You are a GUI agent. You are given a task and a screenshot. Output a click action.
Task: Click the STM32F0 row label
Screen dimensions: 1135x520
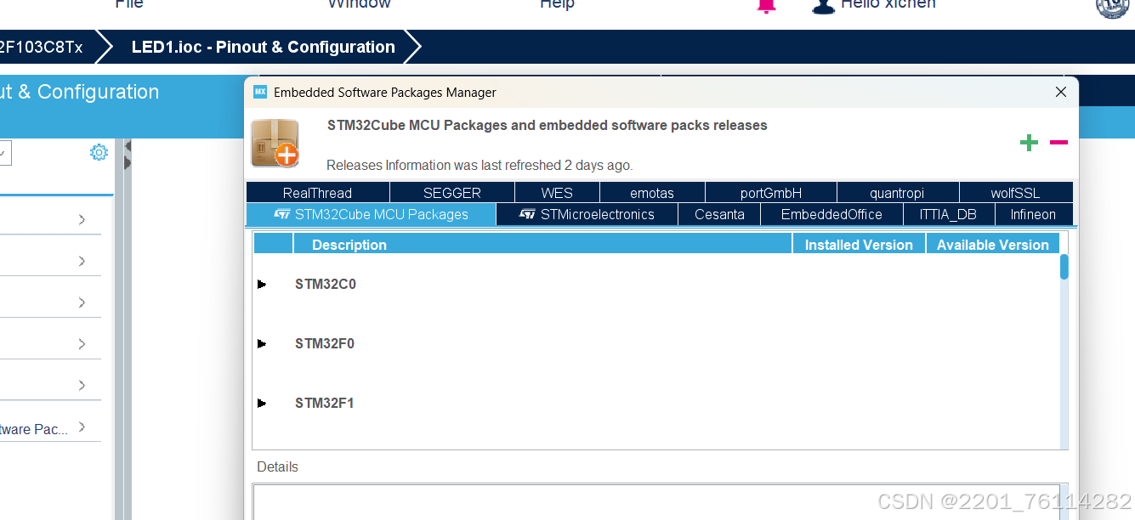pyautogui.click(x=325, y=344)
